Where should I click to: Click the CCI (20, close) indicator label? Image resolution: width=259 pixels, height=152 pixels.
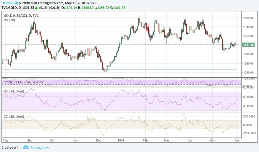point(14,117)
